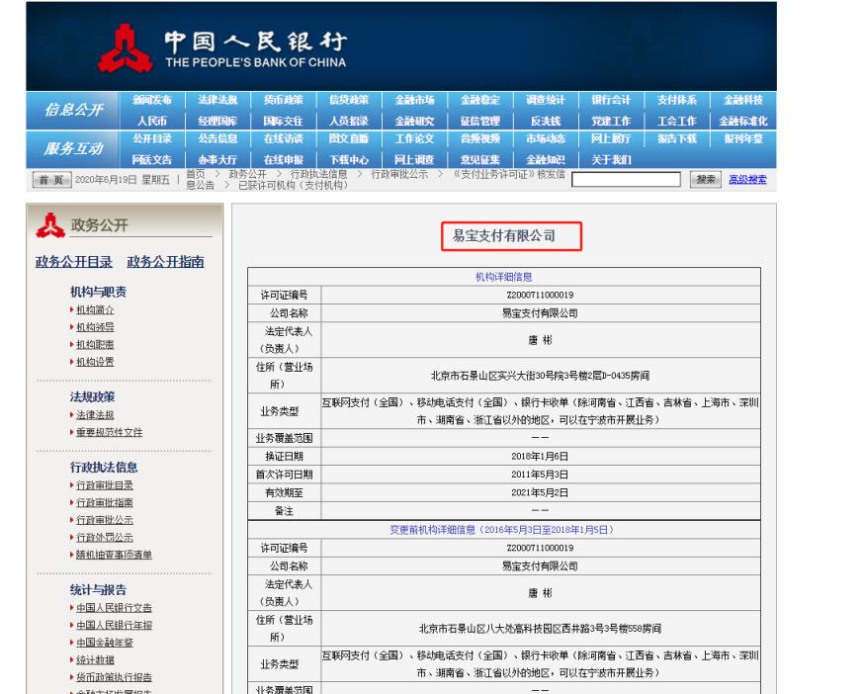The image size is (863, 694).
Task: Open the 机构设置 sidebar link
Action: (x=95, y=362)
